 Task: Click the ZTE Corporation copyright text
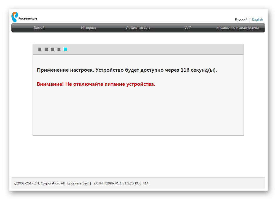click(51, 183)
